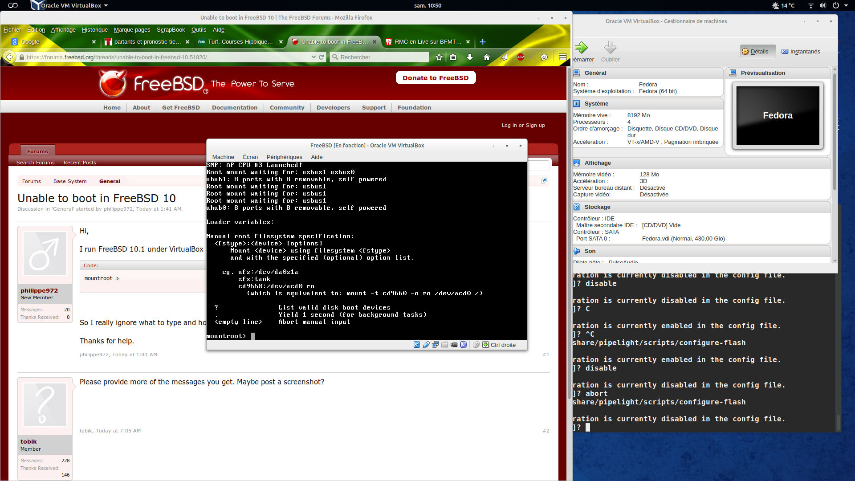Image resolution: width=855 pixels, height=481 pixels.
Task: Click the hard disk activity icon in VM status bar
Action: pyautogui.click(x=416, y=345)
